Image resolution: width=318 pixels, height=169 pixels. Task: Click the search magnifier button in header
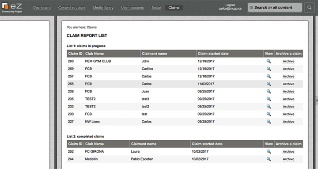pyautogui.click(x=309, y=8)
